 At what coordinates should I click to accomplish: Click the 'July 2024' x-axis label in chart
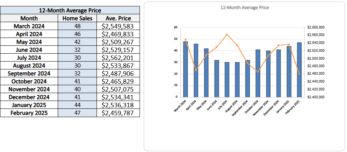223,105
